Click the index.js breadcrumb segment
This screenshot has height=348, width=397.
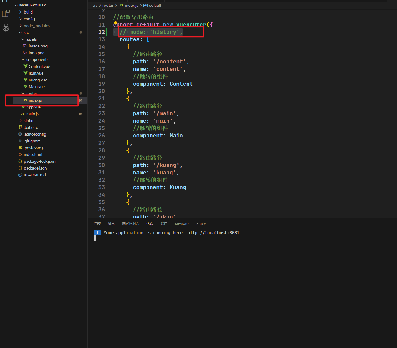click(131, 5)
